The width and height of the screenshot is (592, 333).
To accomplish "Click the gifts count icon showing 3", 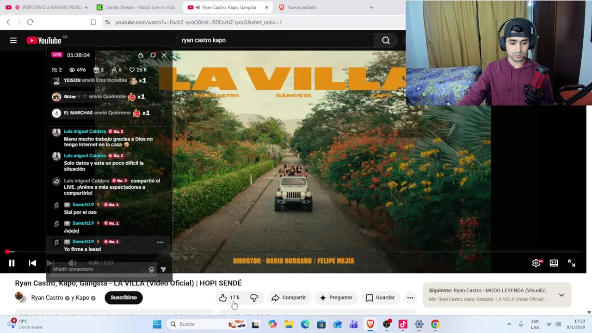I will click(x=99, y=70).
